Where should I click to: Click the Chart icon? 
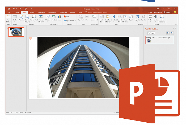[x=60, y=18]
